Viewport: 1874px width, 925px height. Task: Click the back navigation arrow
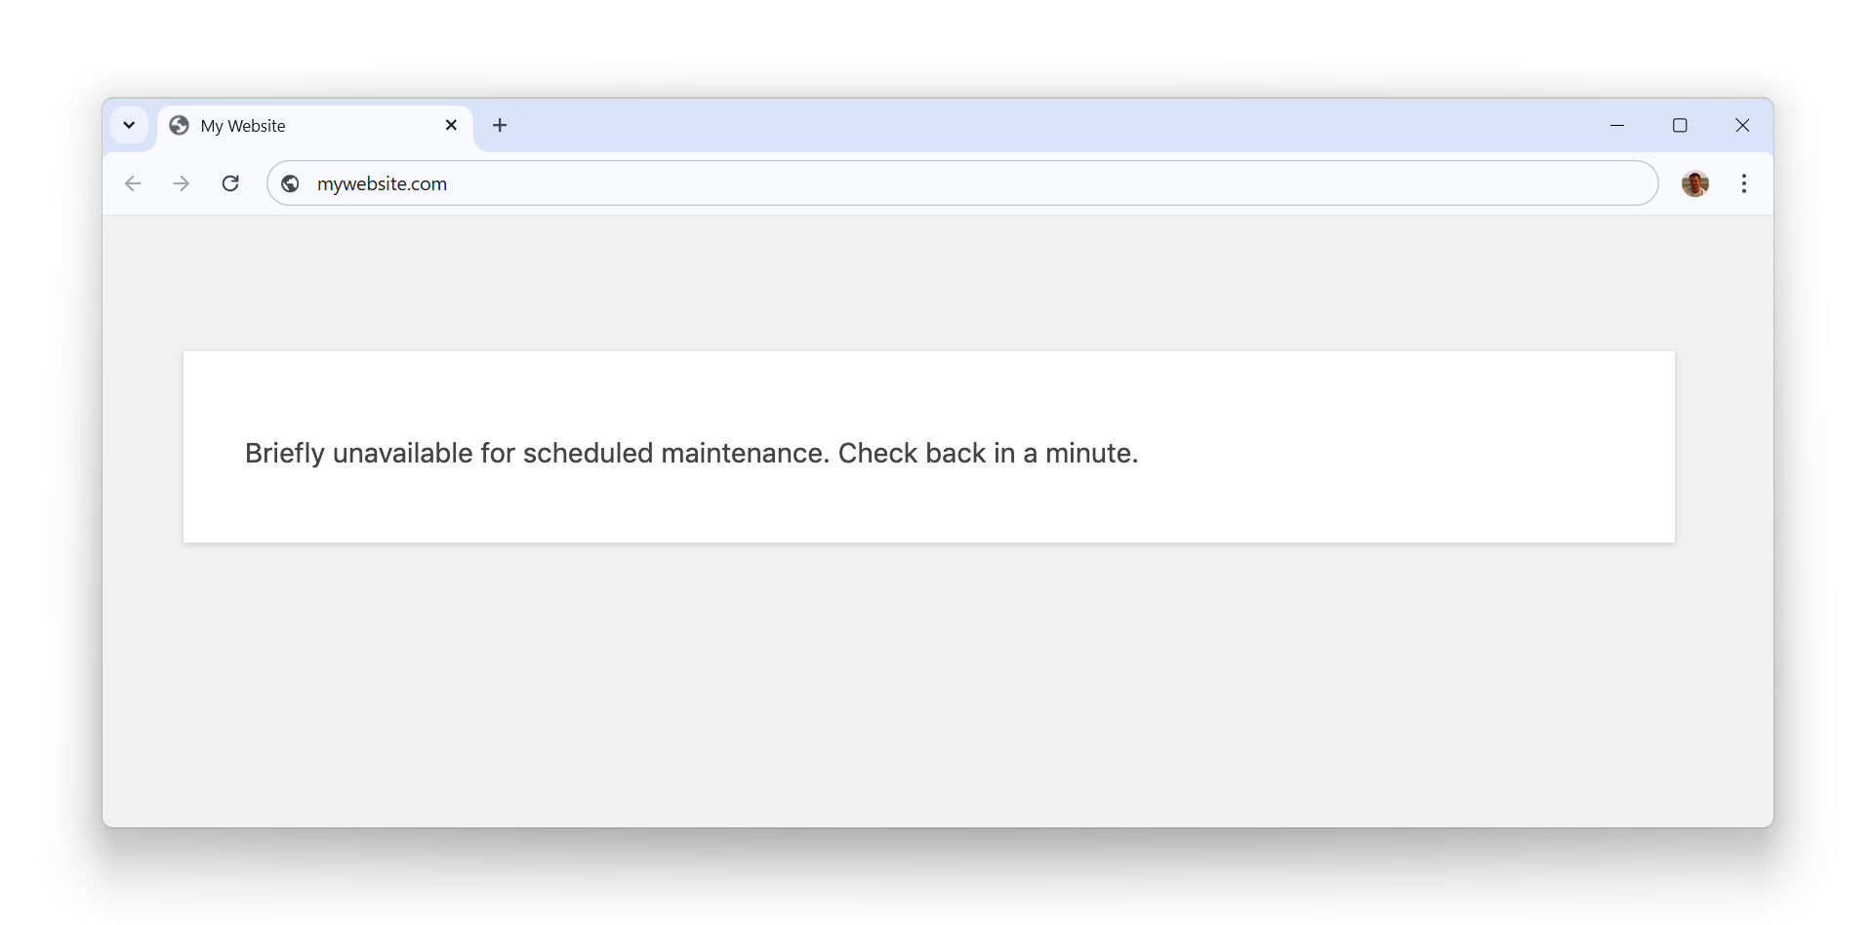[x=133, y=183]
